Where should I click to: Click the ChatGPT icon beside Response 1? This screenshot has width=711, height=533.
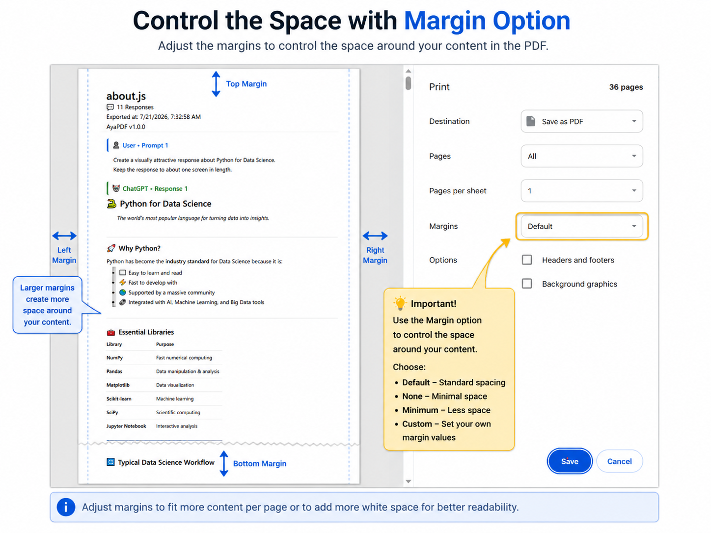pyautogui.click(x=116, y=188)
